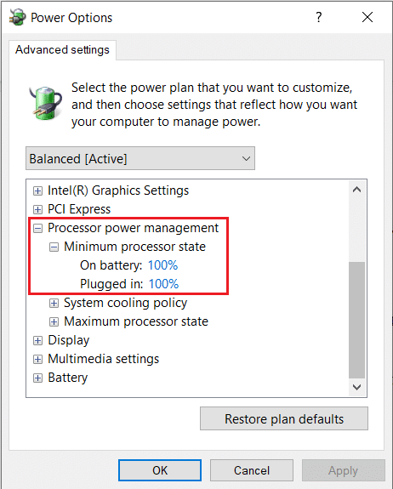Collapse Minimum processor state node
The width and height of the screenshot is (393, 489).
(54, 247)
